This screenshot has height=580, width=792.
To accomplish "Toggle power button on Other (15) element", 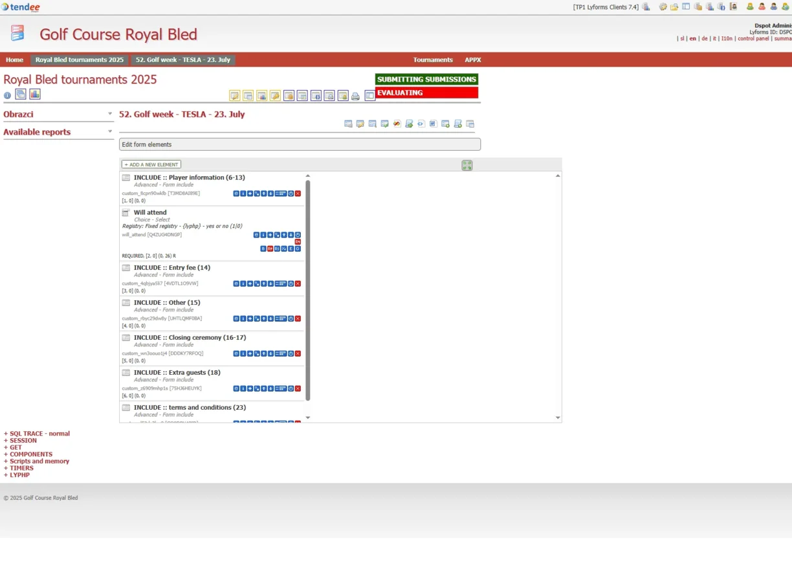I will click(x=291, y=318).
